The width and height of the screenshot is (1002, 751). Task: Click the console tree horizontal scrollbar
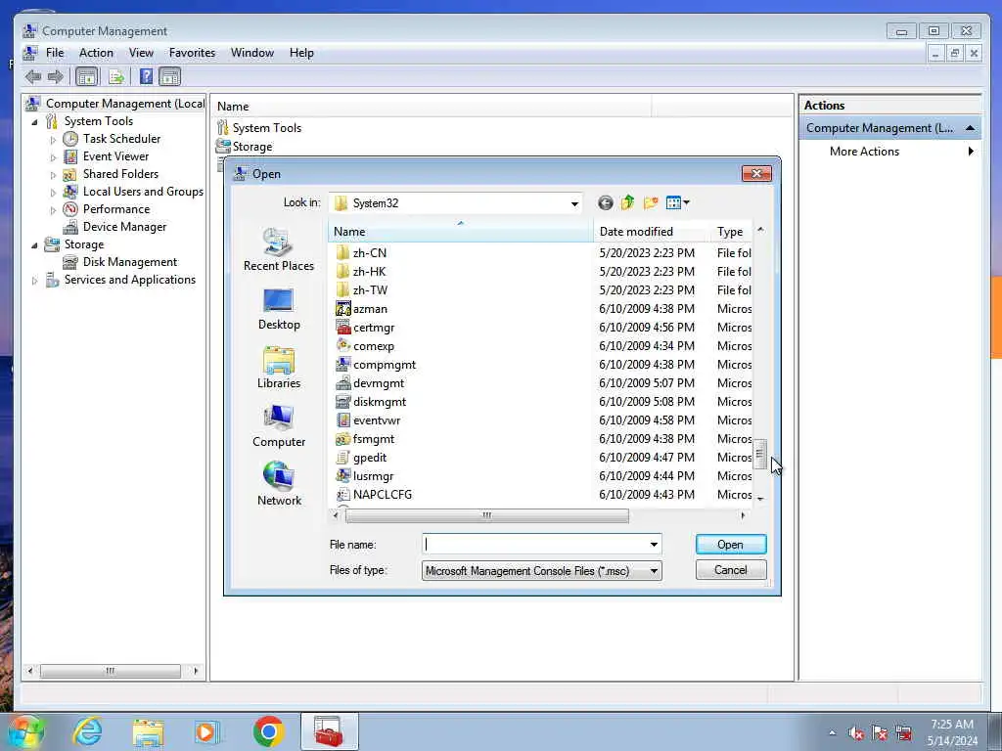111,671
